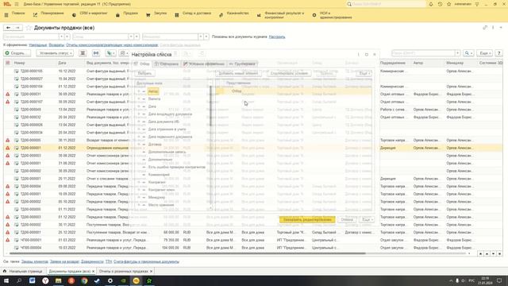Expand the Контрагент field node

point(139,182)
